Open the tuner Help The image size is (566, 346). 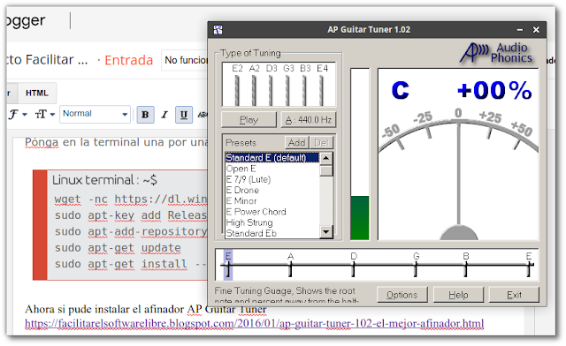458,295
